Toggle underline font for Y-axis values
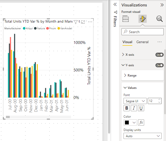The height and width of the screenshot is (141, 166). click(x=141, y=108)
